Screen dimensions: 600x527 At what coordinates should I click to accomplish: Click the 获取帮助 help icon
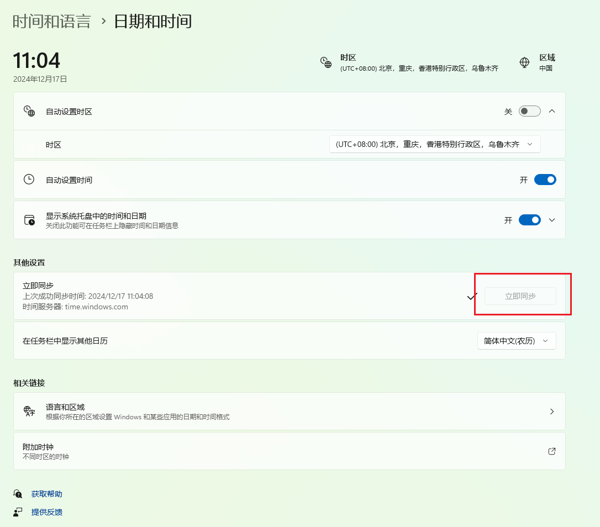(x=18, y=494)
